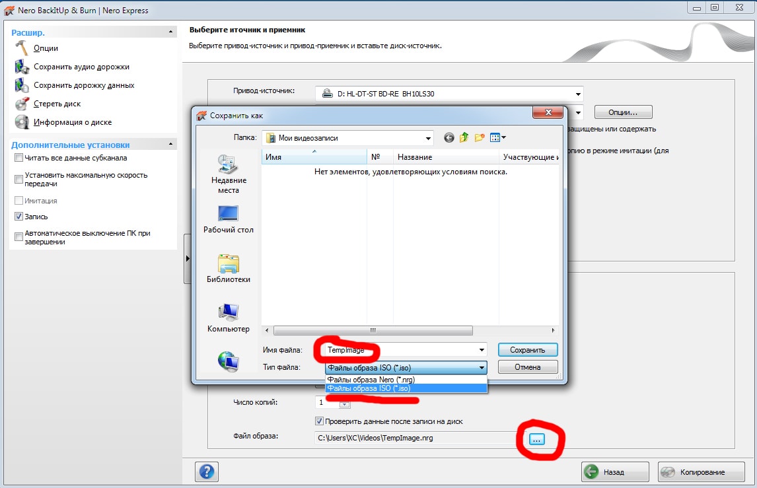Click the Disc information icon
This screenshot has width=757, height=488.
click(x=22, y=122)
